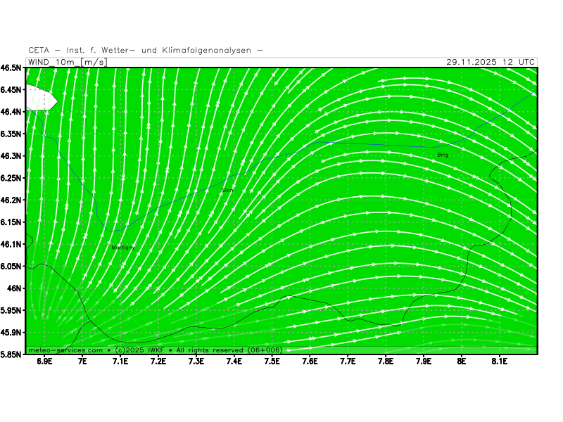The height and width of the screenshot is (422, 563).
Task: Click the 7.8E longitude tick label
Action: click(x=385, y=362)
